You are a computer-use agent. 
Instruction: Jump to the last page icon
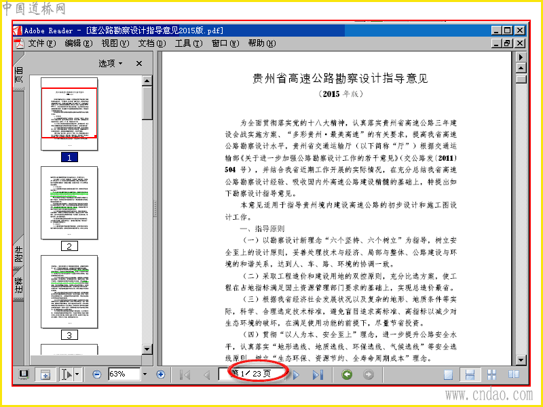click(x=318, y=374)
